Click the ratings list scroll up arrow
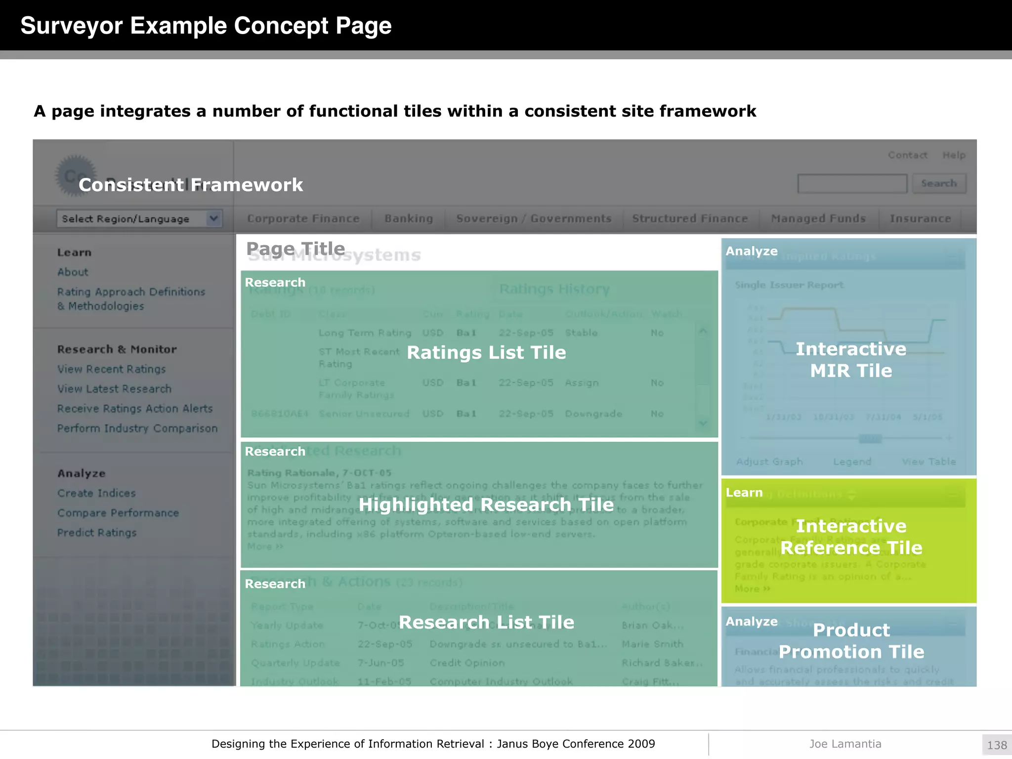The width and height of the screenshot is (1012, 759). coord(703,331)
